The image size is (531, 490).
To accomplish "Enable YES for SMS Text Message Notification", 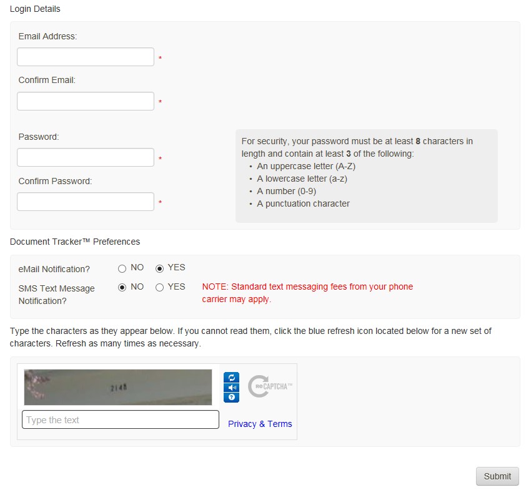I will 159,288.
